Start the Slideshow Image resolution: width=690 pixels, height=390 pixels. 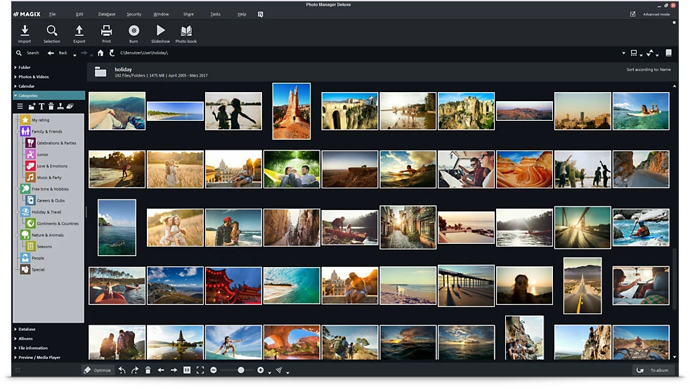160,33
